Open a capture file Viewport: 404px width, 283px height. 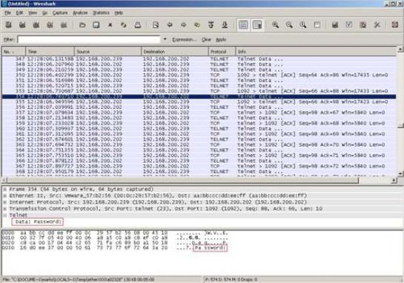pyautogui.click(x=82, y=25)
